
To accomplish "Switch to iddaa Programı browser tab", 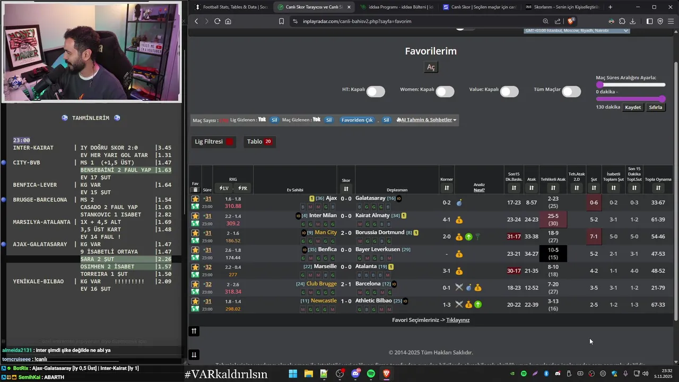I will click(396, 7).
